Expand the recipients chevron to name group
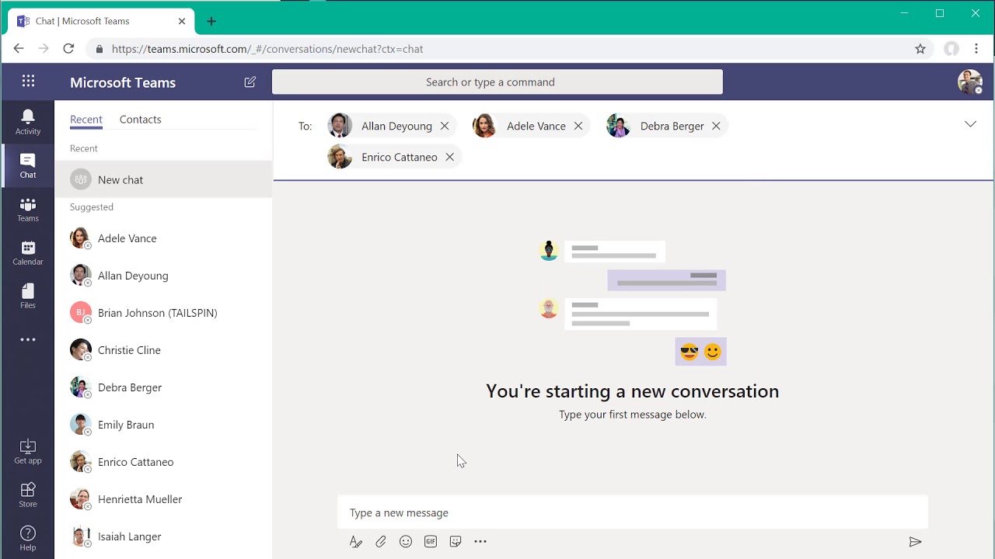The height and width of the screenshot is (559, 995). point(970,124)
